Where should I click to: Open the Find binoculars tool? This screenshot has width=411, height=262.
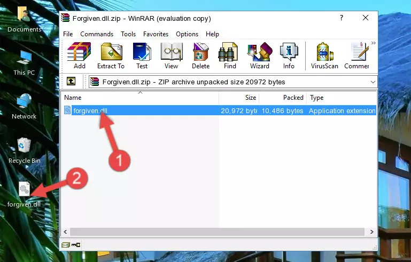tap(230, 55)
